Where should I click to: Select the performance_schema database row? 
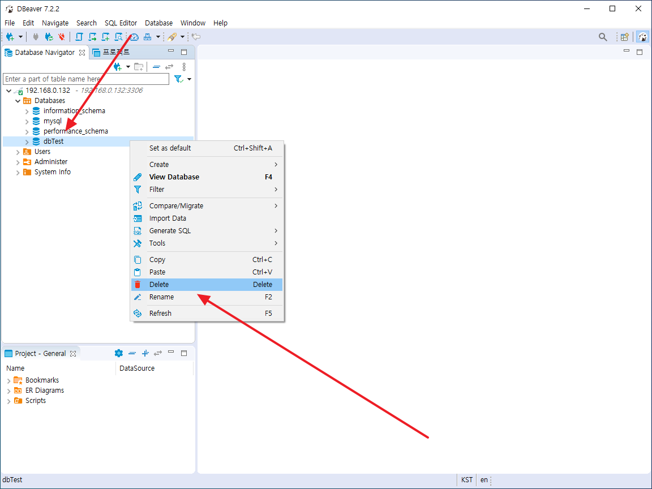pyautogui.click(x=76, y=131)
